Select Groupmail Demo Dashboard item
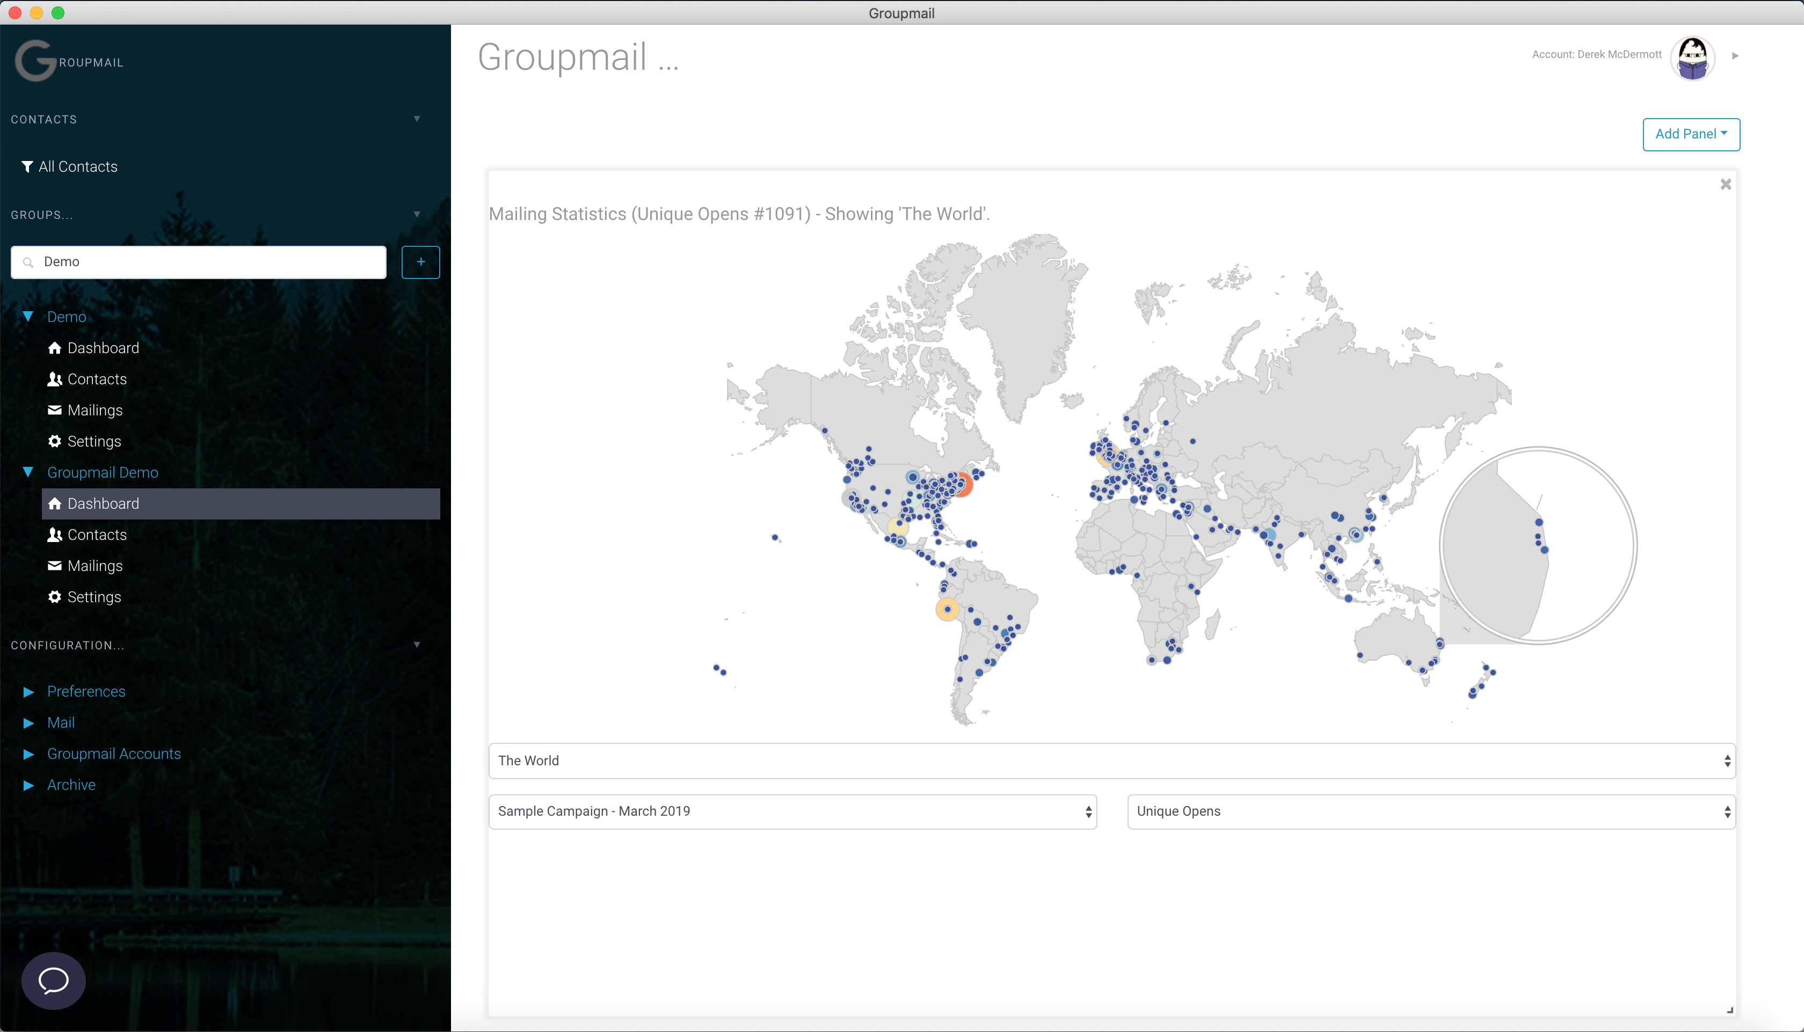The height and width of the screenshot is (1032, 1804). (x=241, y=504)
